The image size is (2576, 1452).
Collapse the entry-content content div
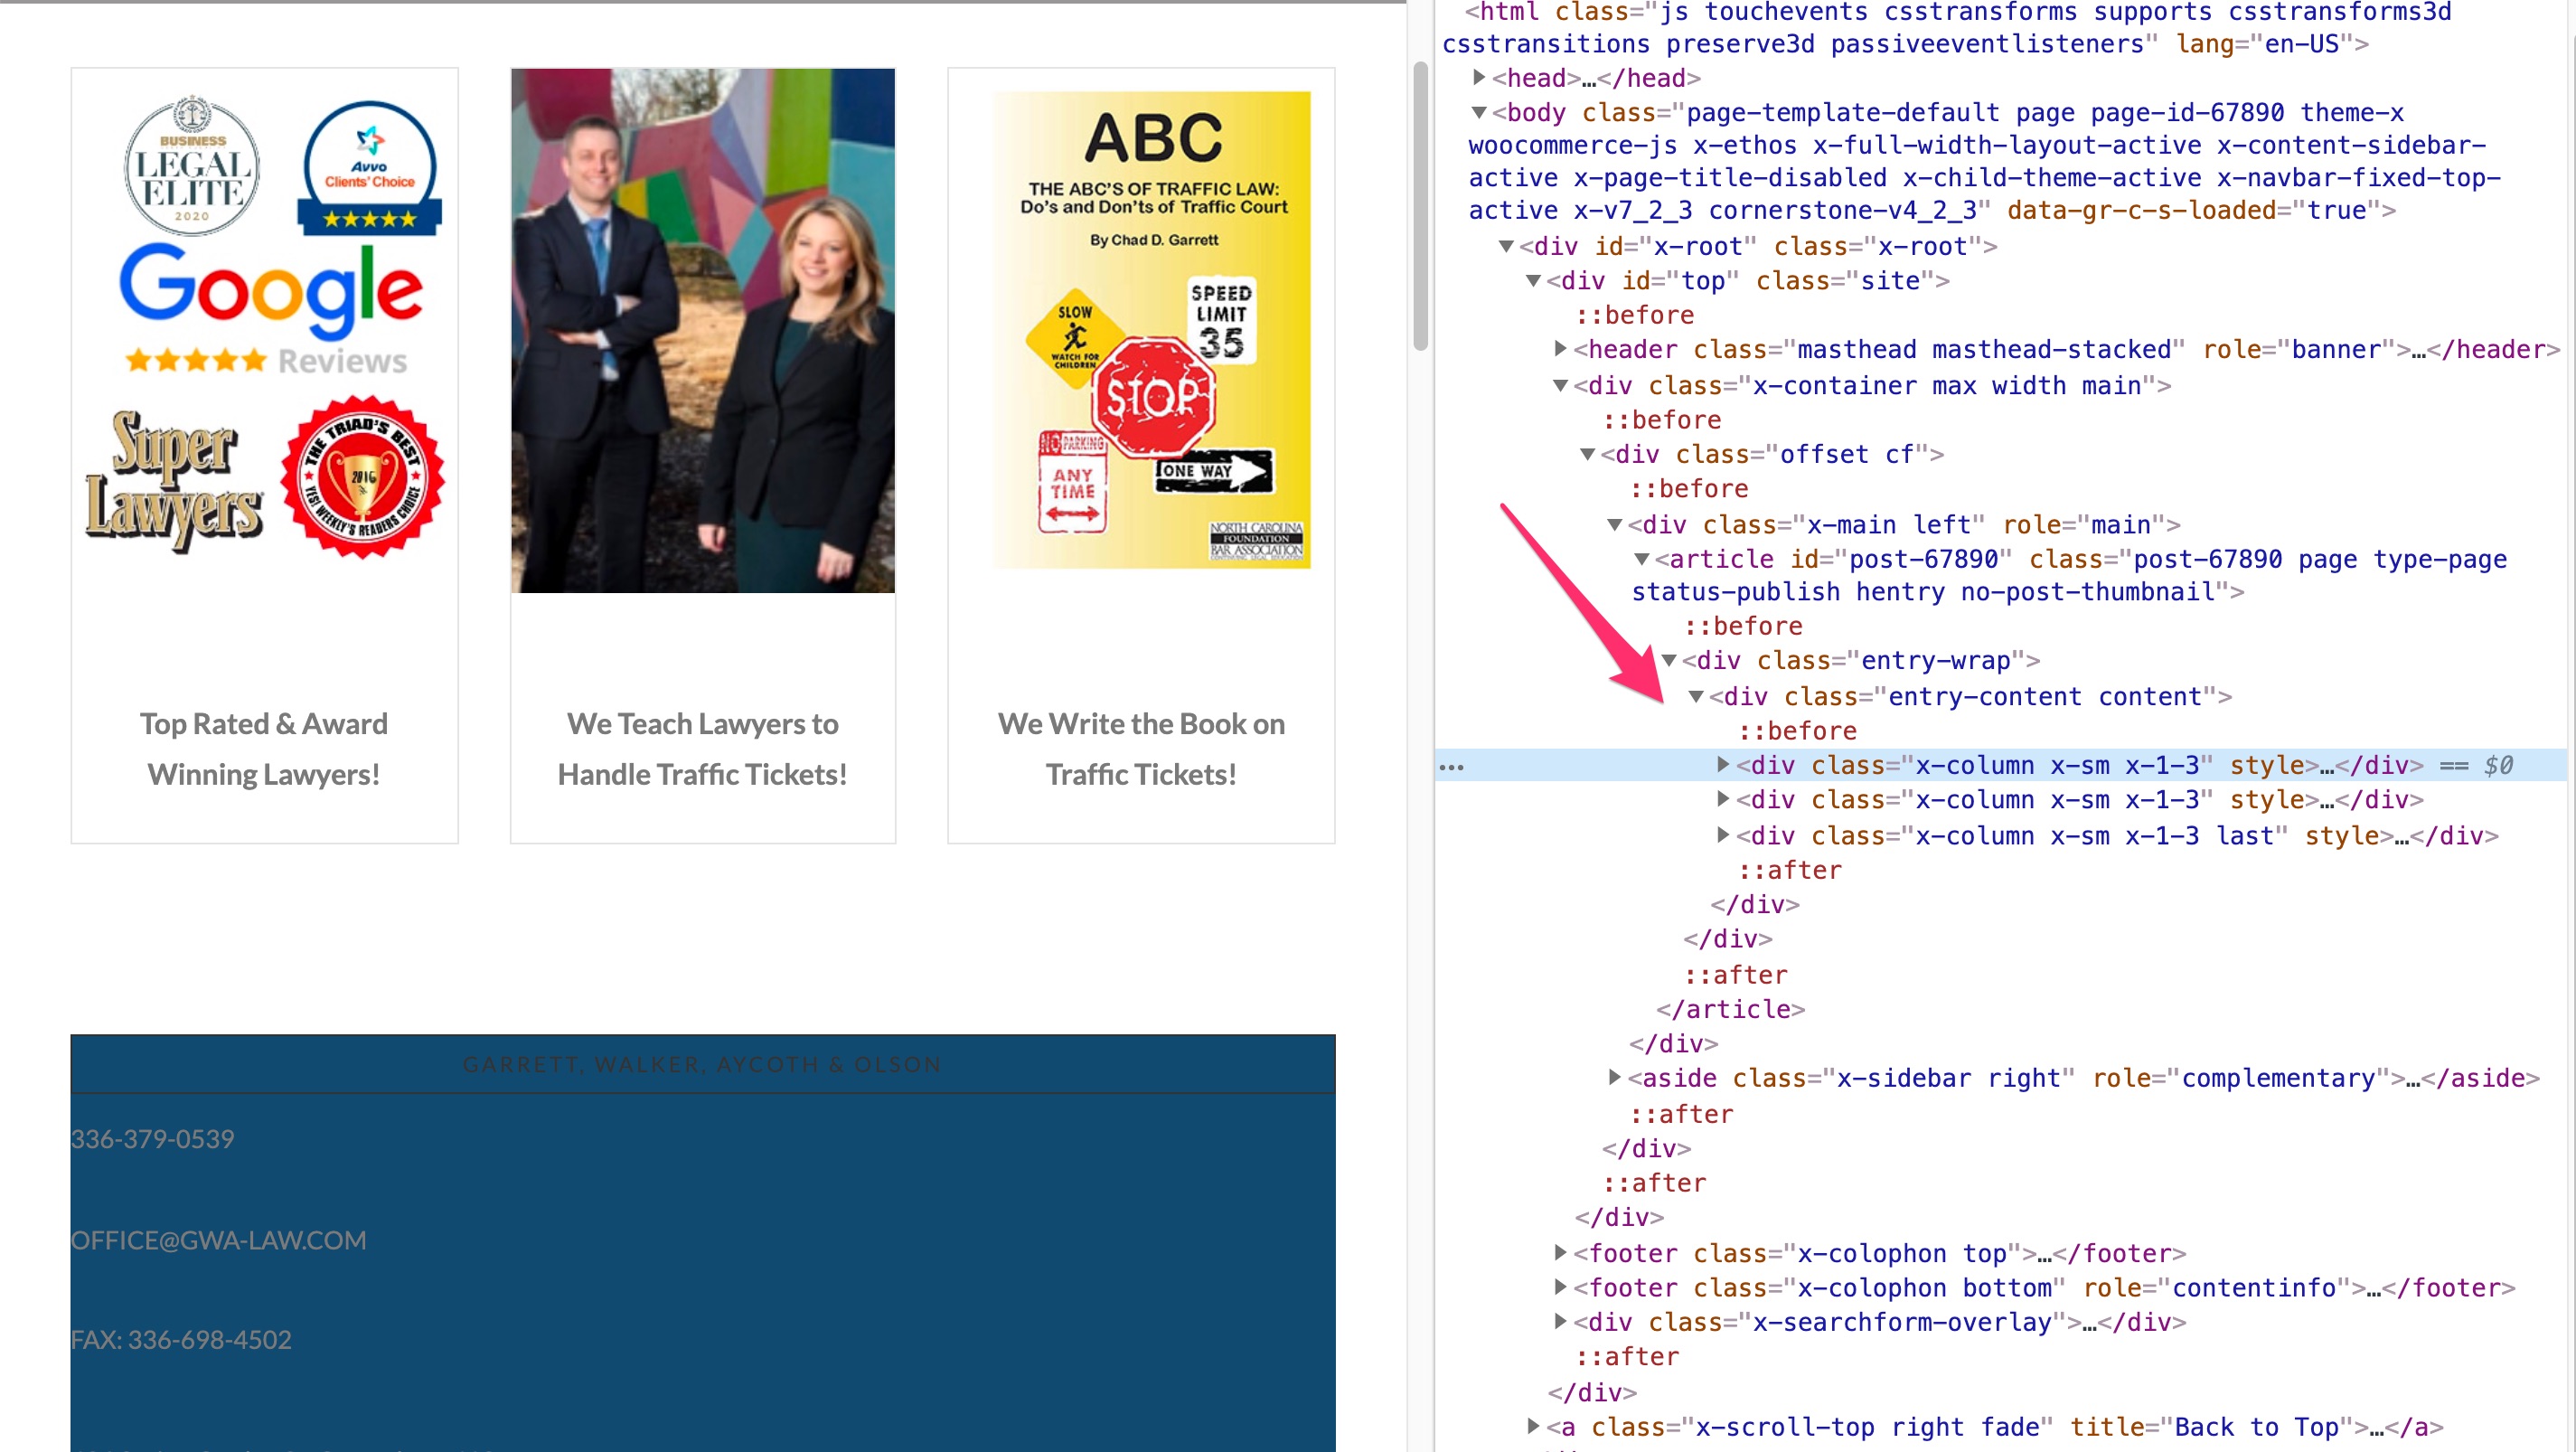click(1696, 696)
